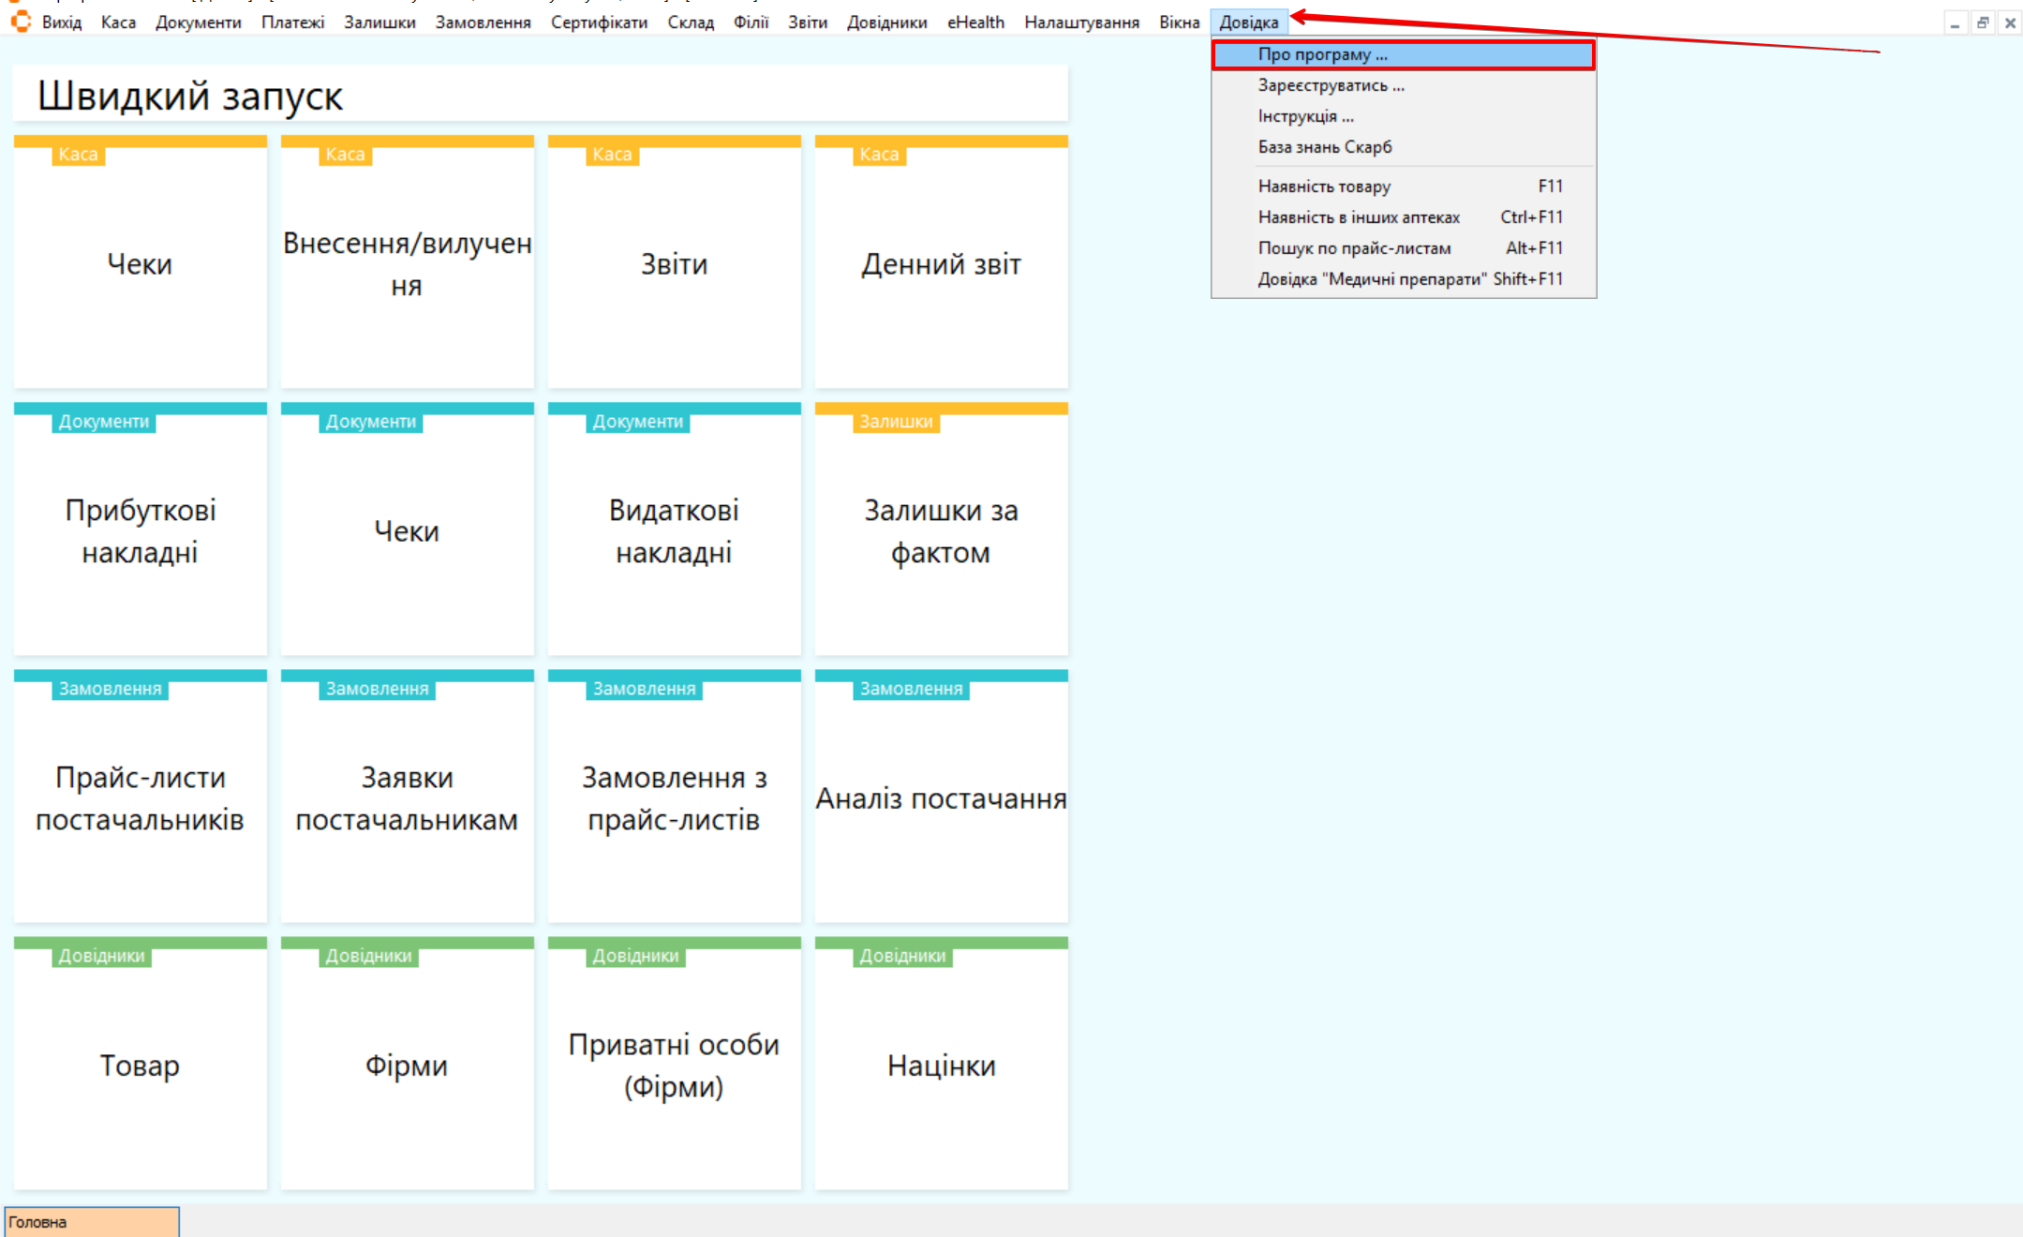Click the restore window icon
This screenshot has width=2023, height=1237.
(1982, 23)
